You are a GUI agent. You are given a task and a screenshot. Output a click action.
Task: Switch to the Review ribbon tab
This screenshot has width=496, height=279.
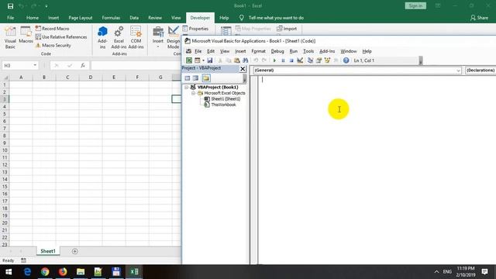click(x=155, y=18)
